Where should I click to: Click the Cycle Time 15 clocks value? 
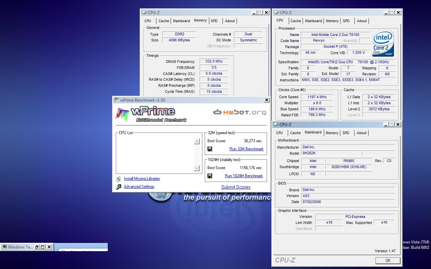214,92
